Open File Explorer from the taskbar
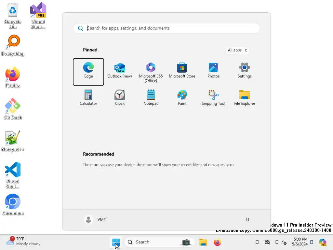Viewport: 333px width, 250px height. [203, 242]
